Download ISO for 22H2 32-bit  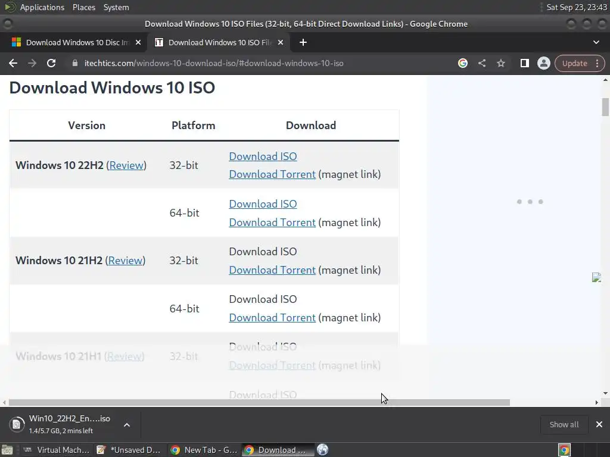click(263, 156)
